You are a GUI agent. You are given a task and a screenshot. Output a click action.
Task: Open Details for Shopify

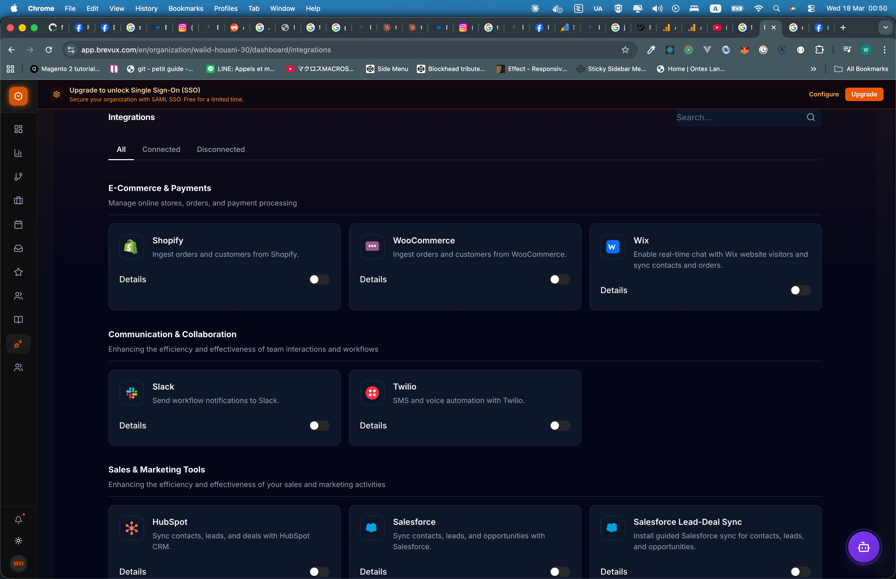click(x=133, y=279)
